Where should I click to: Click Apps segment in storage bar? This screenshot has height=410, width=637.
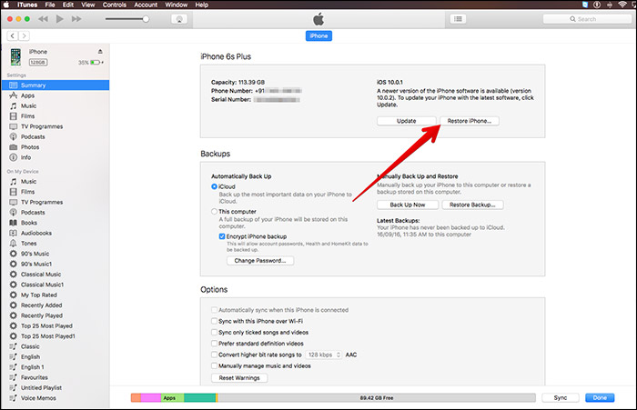point(172,398)
